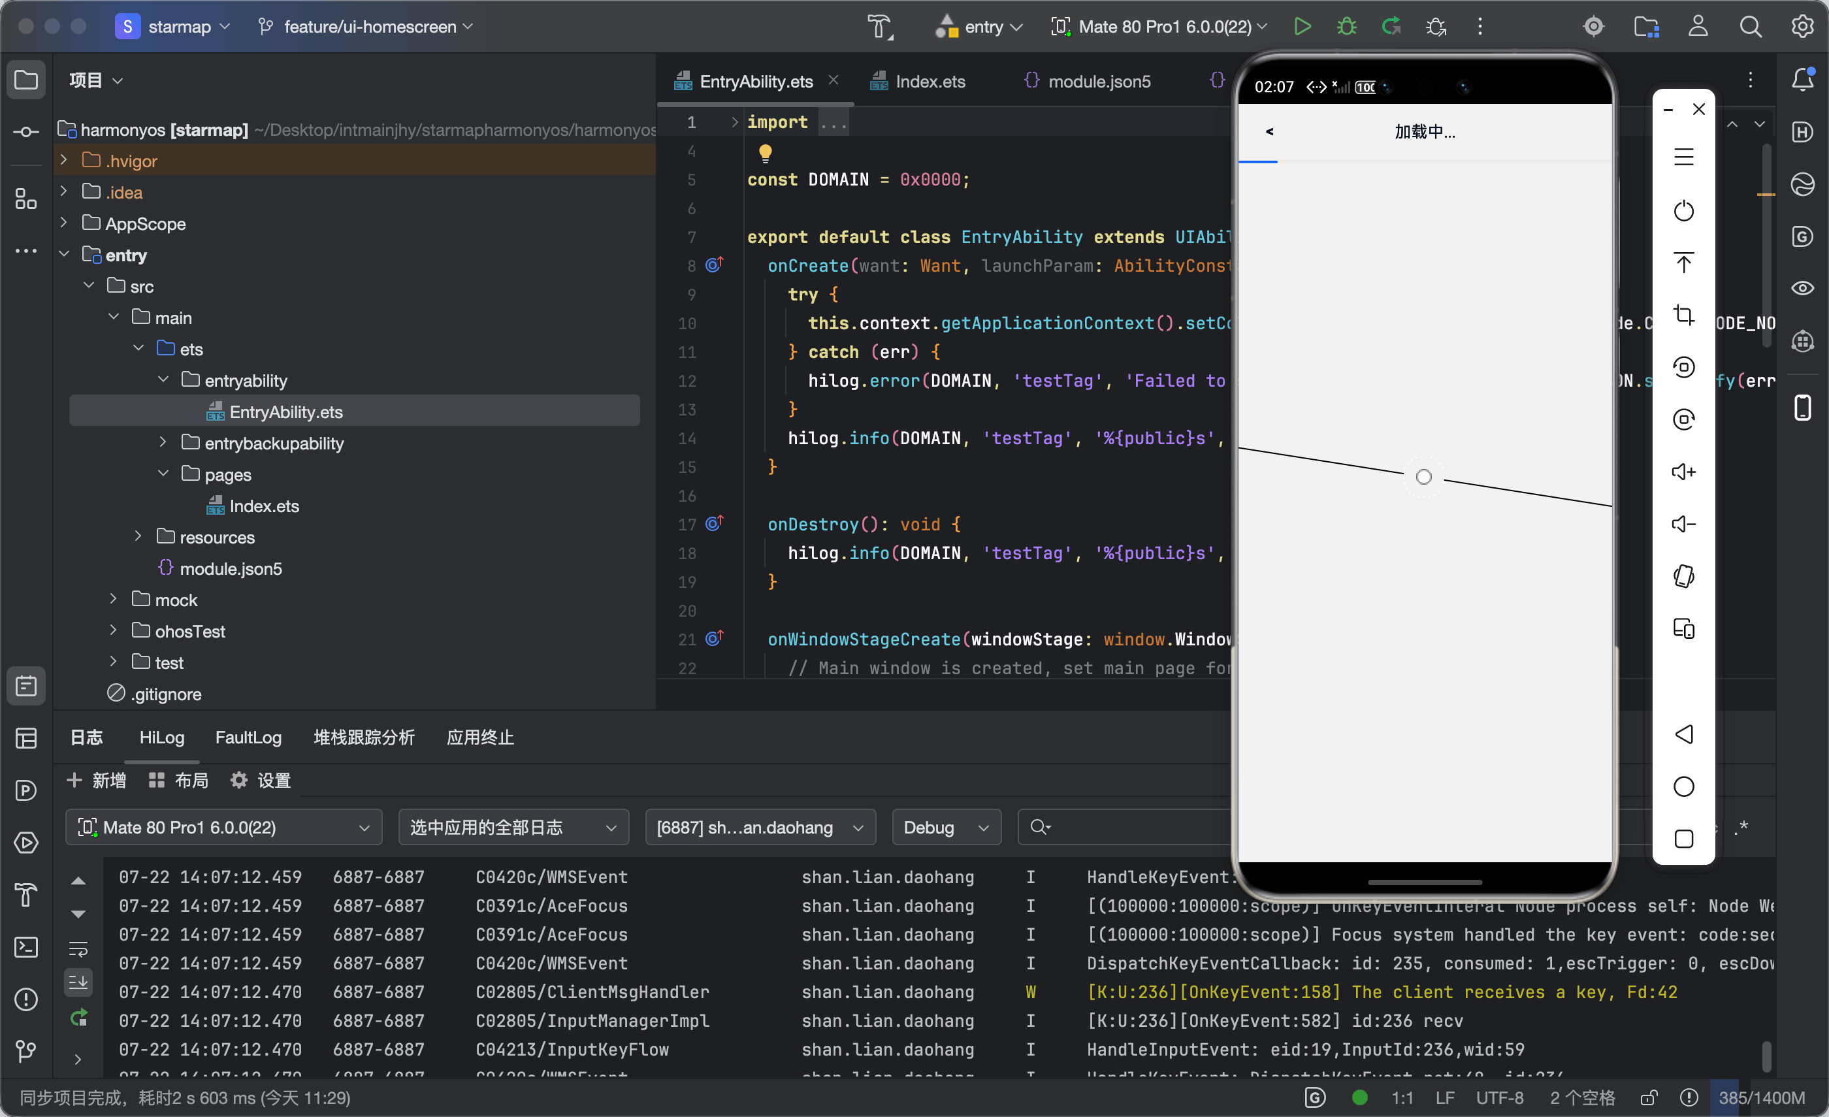1829x1117 pixels.
Task: Expand the AppScope folder
Action: click(64, 223)
